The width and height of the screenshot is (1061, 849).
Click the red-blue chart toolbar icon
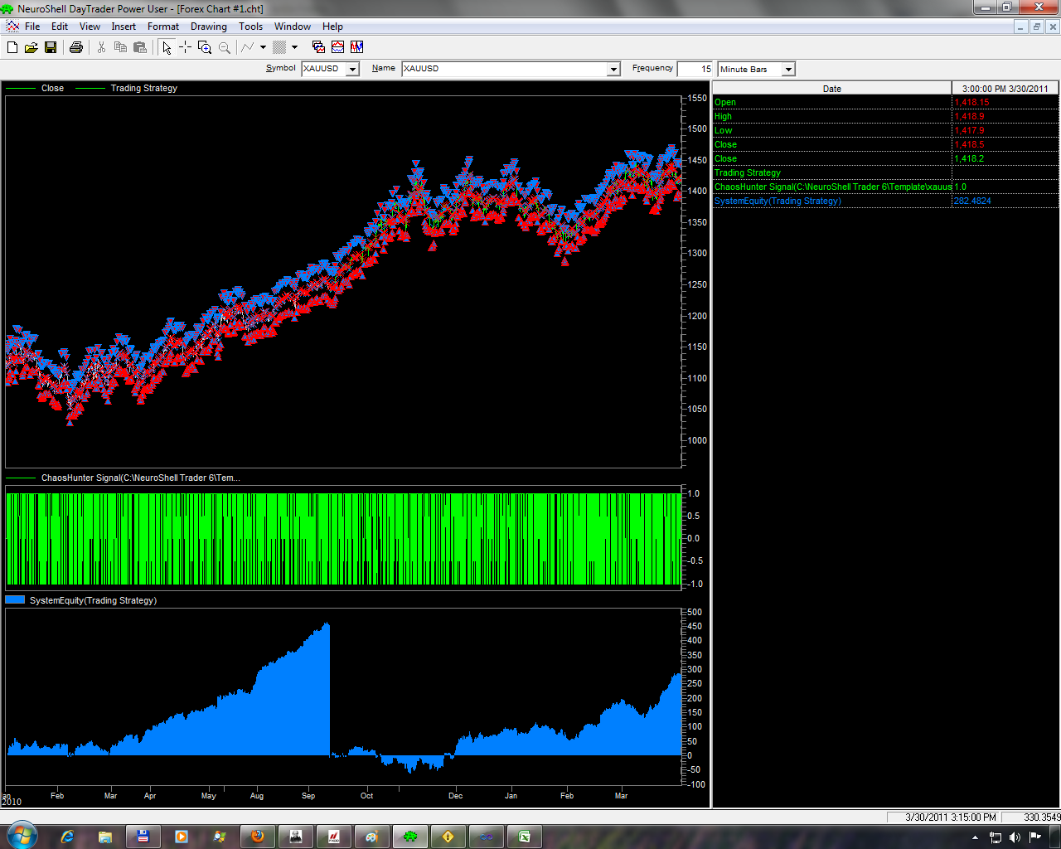point(337,47)
